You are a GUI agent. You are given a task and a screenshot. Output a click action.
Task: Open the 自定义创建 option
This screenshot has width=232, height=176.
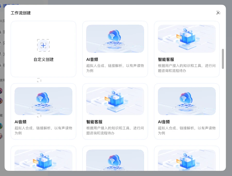click(43, 49)
